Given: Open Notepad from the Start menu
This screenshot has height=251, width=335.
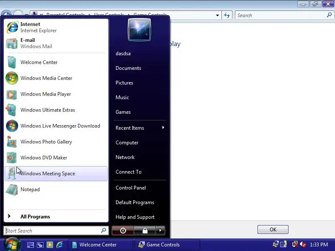Looking at the screenshot, I should coord(56,190).
